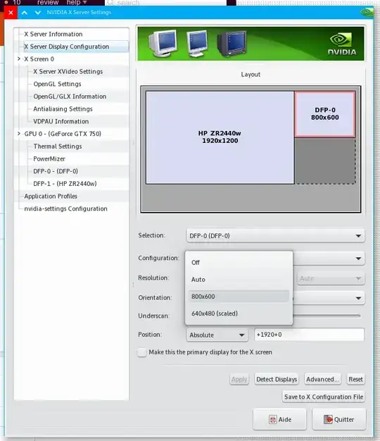The image size is (380, 441).
Task: Open the Selection DFP-0 dropdown
Action: (276, 236)
